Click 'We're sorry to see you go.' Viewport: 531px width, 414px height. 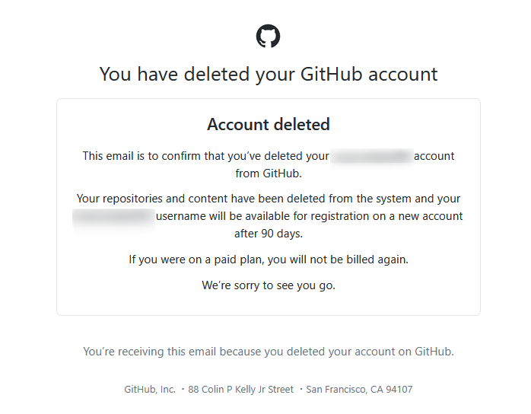point(269,285)
